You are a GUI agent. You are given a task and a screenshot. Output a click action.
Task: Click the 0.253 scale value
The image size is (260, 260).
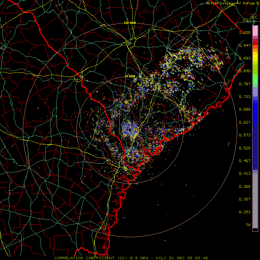coord(245,212)
